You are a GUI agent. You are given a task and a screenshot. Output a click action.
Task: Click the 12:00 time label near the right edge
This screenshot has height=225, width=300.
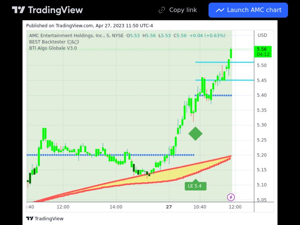tap(235, 207)
